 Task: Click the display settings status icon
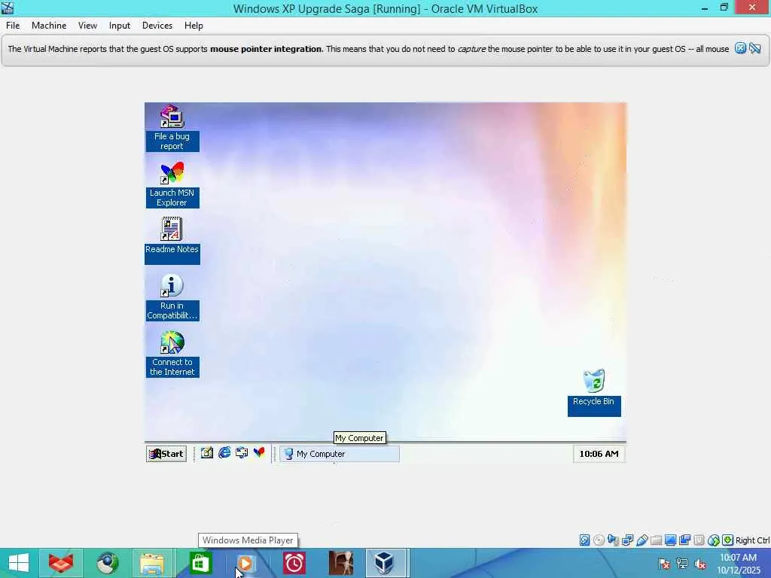click(670, 540)
